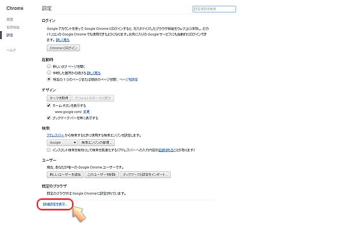Click 新しいユーザーを追加 (add new user) button
This screenshot has height=236, width=346.
coord(65,175)
